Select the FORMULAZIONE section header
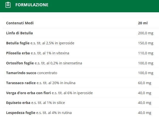159x119 pixels. [x=79, y=6]
